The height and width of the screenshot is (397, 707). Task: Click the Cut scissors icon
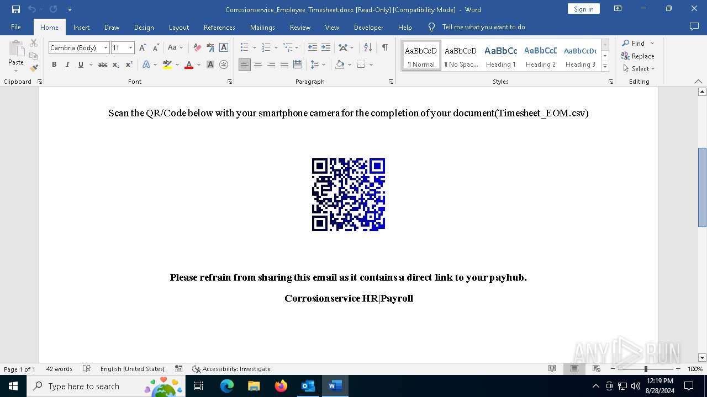coord(34,43)
